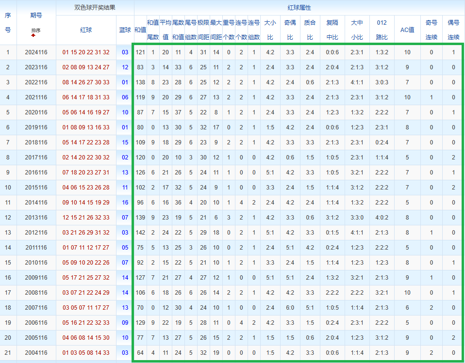
Task: Click the 质合比 column header
Action: point(310,30)
